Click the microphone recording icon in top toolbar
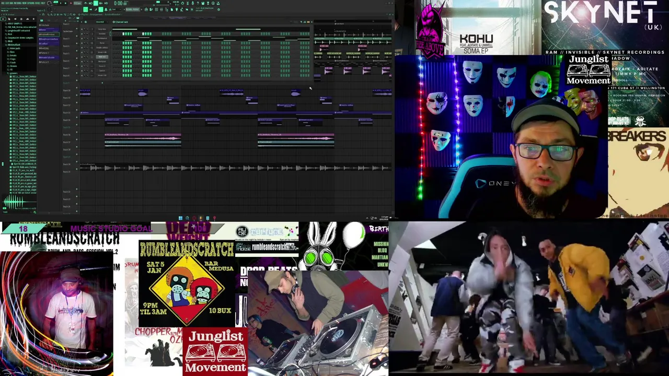Image resolution: width=669 pixels, height=376 pixels. (x=193, y=3)
